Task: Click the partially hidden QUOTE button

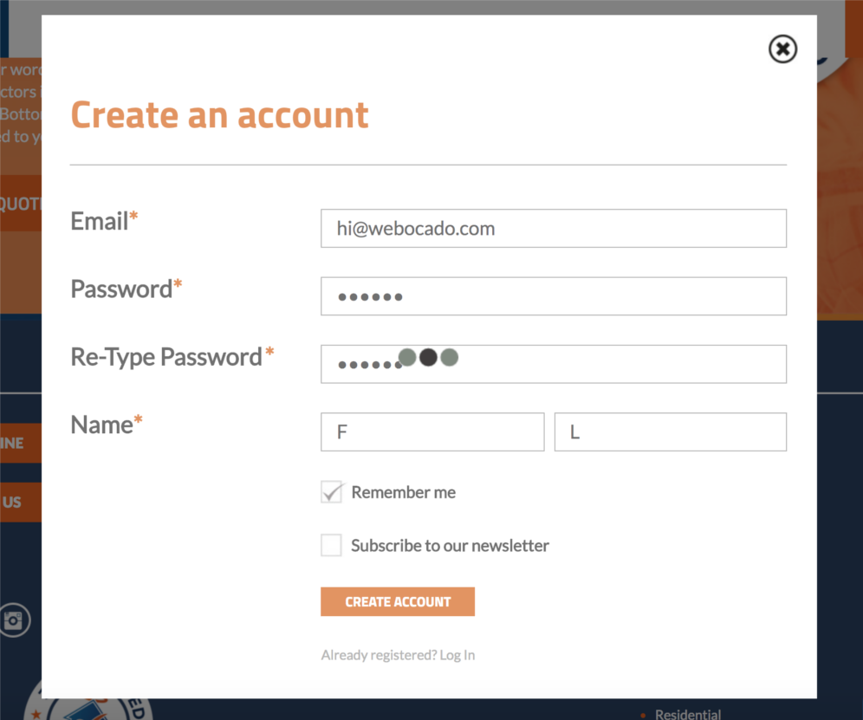Action: click(21, 203)
